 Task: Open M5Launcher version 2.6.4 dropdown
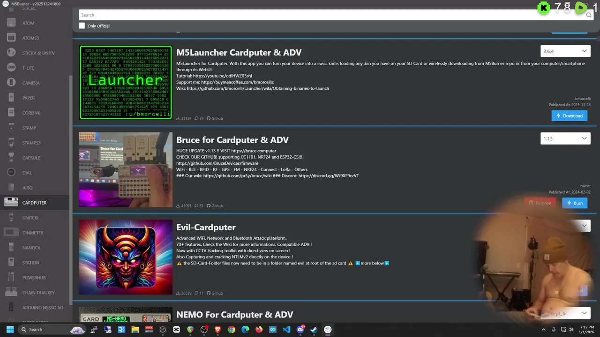pyautogui.click(x=565, y=51)
